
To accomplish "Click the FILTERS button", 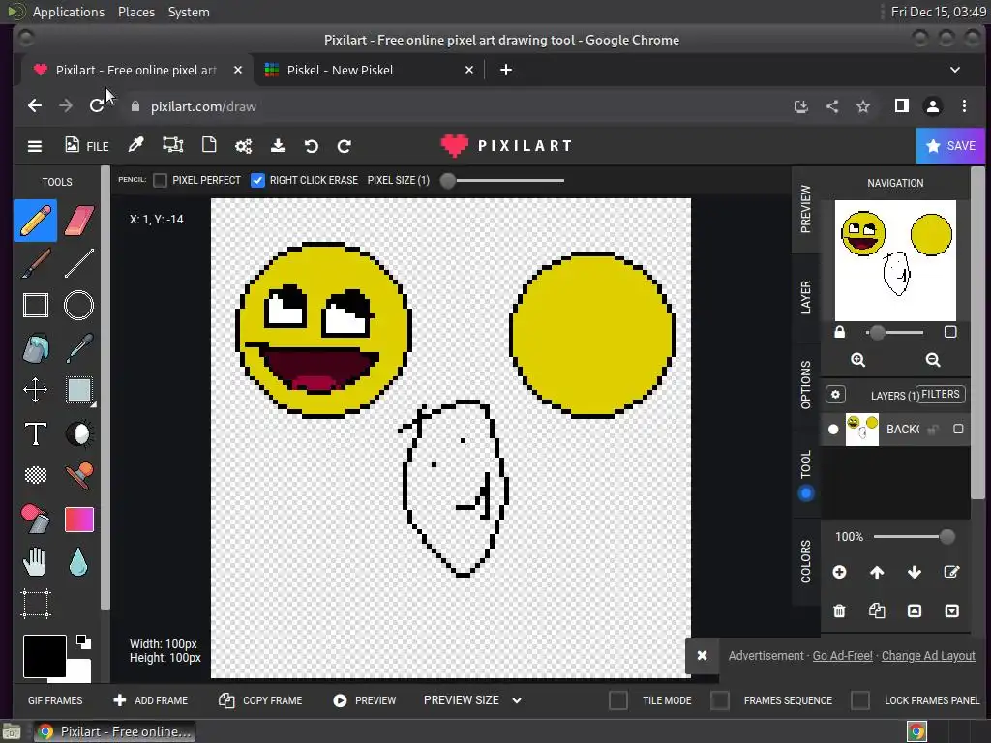I will point(940,395).
